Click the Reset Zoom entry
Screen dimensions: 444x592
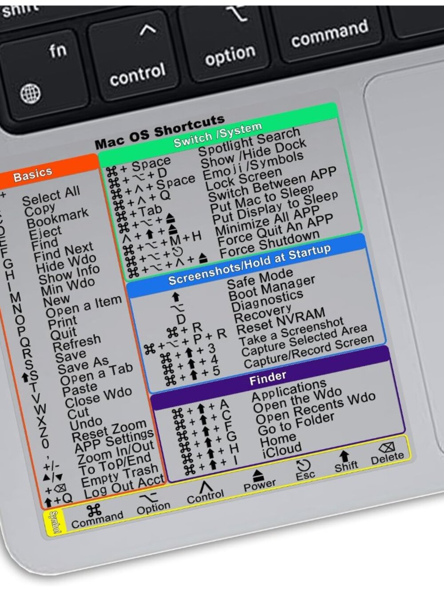[x=109, y=429]
